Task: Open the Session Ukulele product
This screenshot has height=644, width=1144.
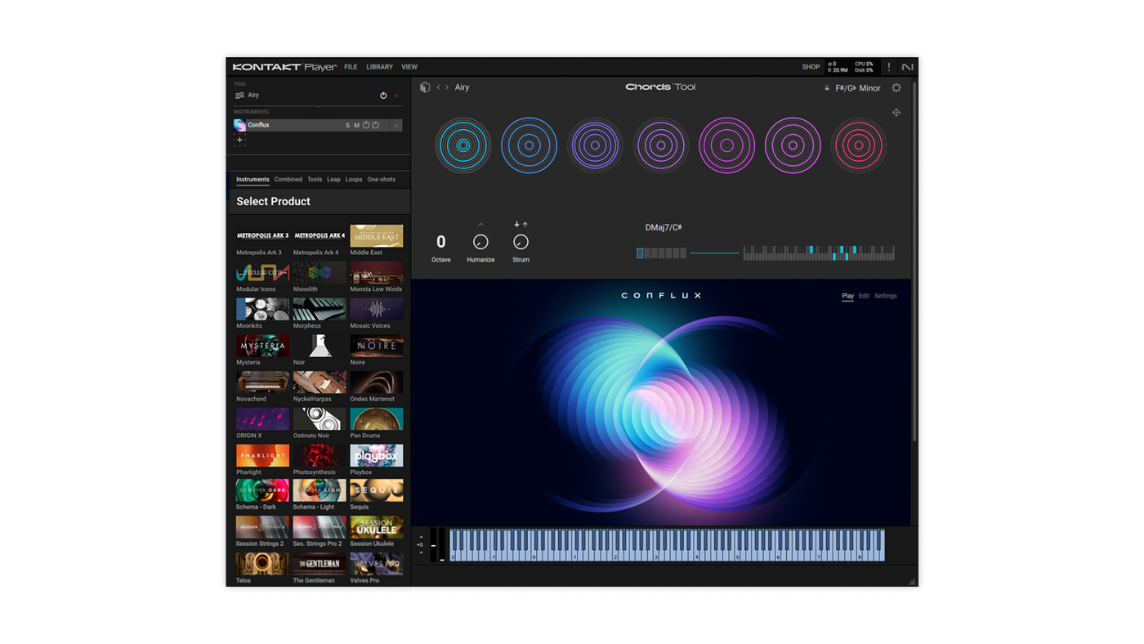Action: click(377, 532)
